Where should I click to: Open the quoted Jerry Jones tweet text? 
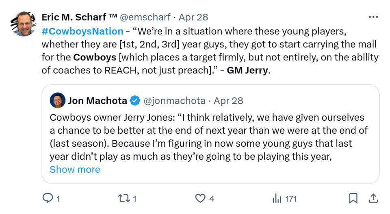208,137
